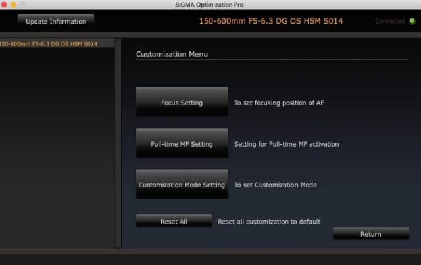Minimize the window with the yellow button
Screen dimensions: 421x265
tap(13, 5)
